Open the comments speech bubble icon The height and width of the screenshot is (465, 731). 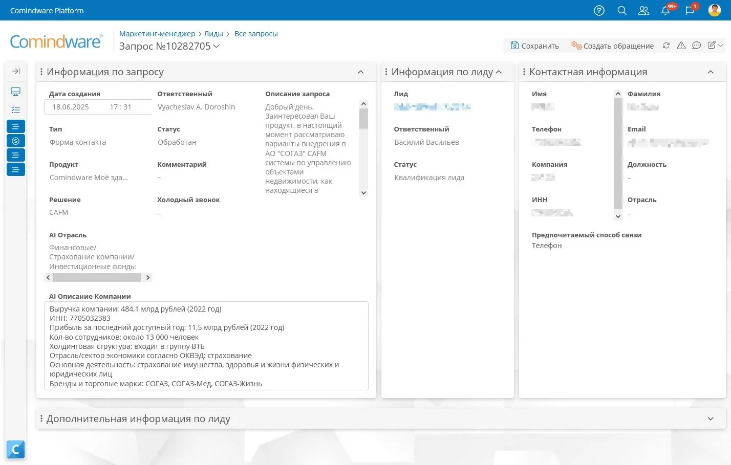696,46
